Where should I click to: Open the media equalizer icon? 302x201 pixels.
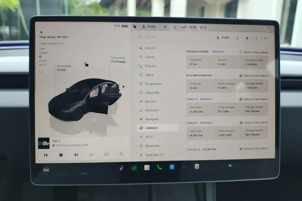[107, 154]
